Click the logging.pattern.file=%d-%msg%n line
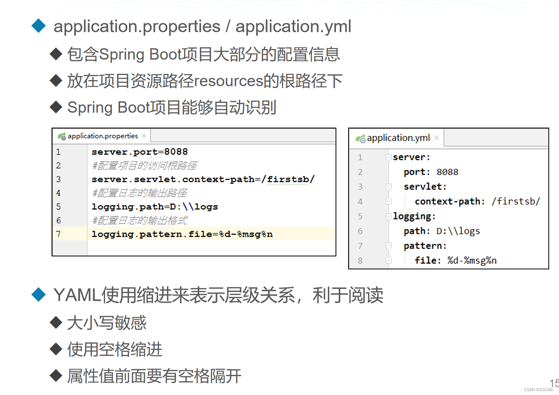 click(x=182, y=234)
